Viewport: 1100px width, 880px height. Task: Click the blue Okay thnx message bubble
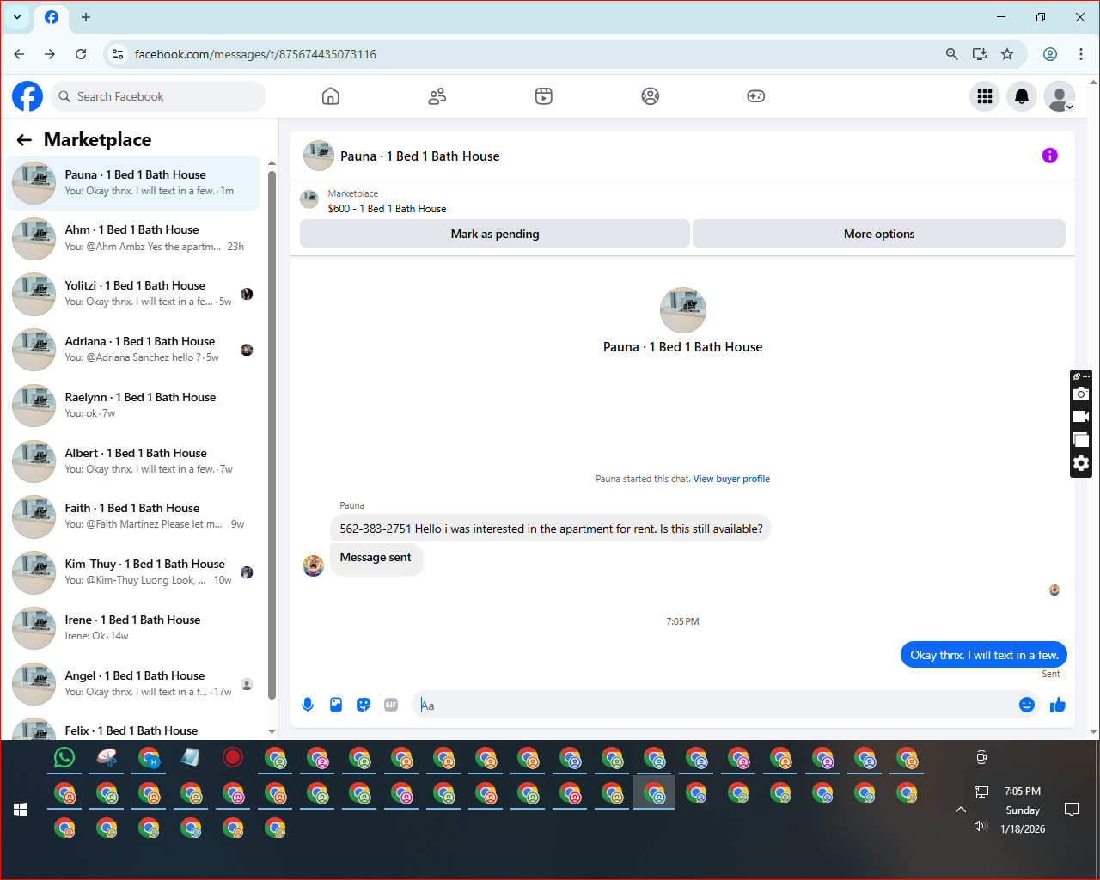(984, 655)
